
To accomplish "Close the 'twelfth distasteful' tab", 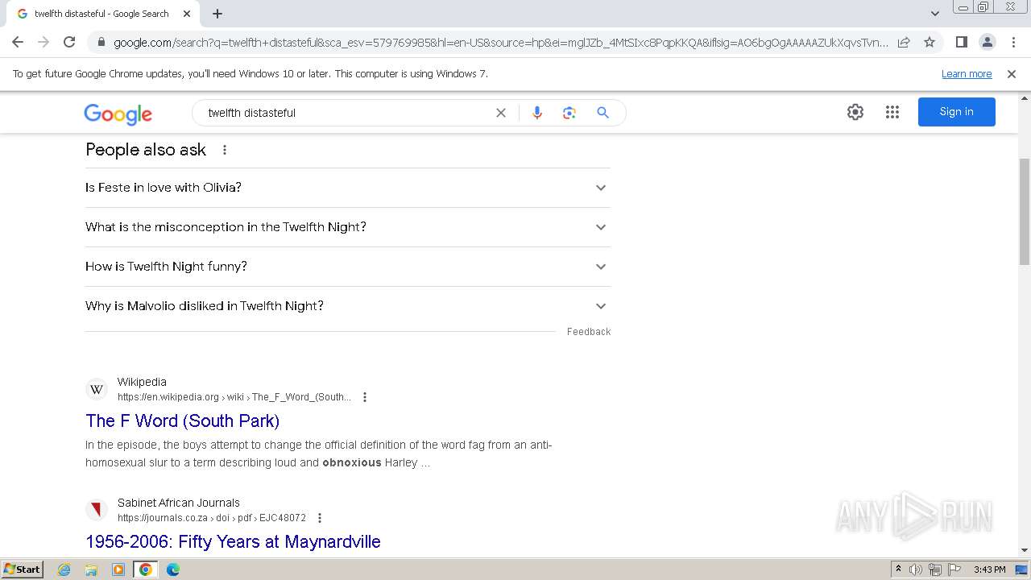I will [187, 14].
